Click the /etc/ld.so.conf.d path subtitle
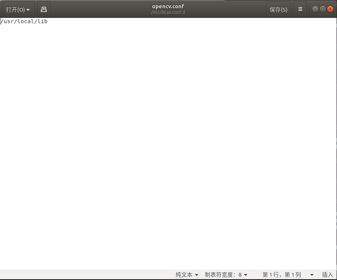Screen dimensions: 337x280 [168, 12]
